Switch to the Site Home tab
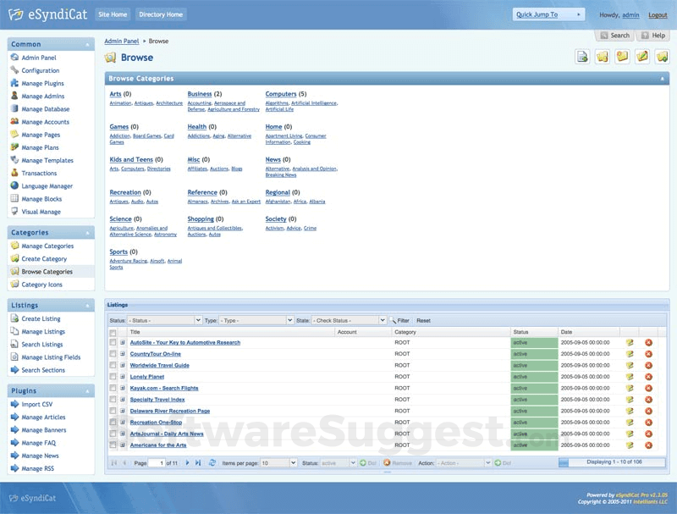 [x=112, y=14]
